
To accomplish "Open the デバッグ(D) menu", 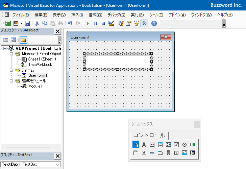I will click(116, 15).
